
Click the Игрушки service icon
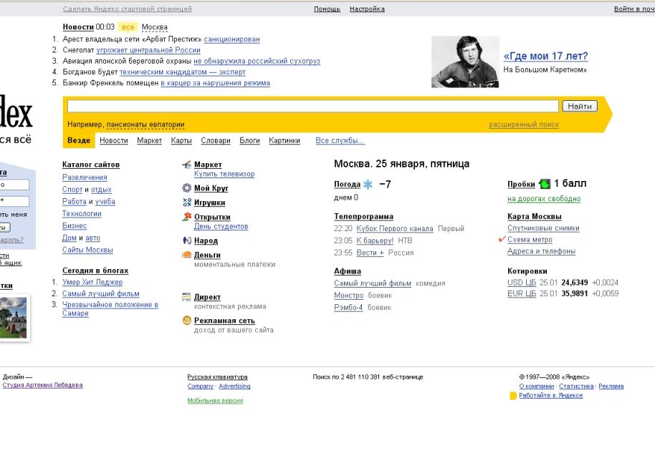coord(187,203)
